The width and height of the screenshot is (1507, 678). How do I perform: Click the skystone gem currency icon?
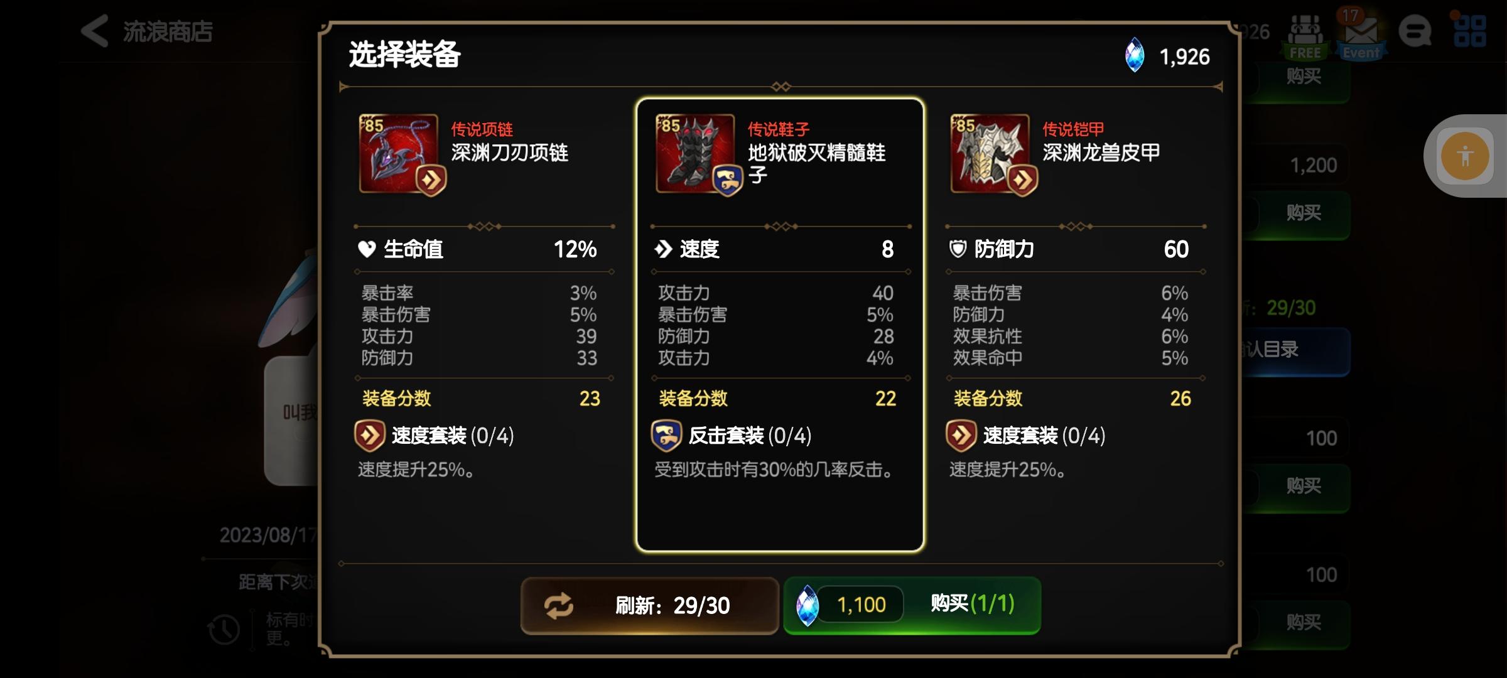click(1135, 55)
